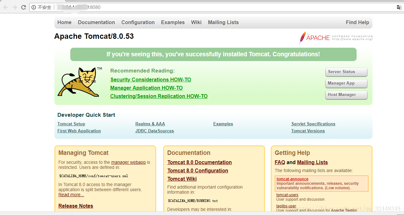Open the Mailing Lists nav item
This screenshot has height=215, width=404.
point(223,22)
